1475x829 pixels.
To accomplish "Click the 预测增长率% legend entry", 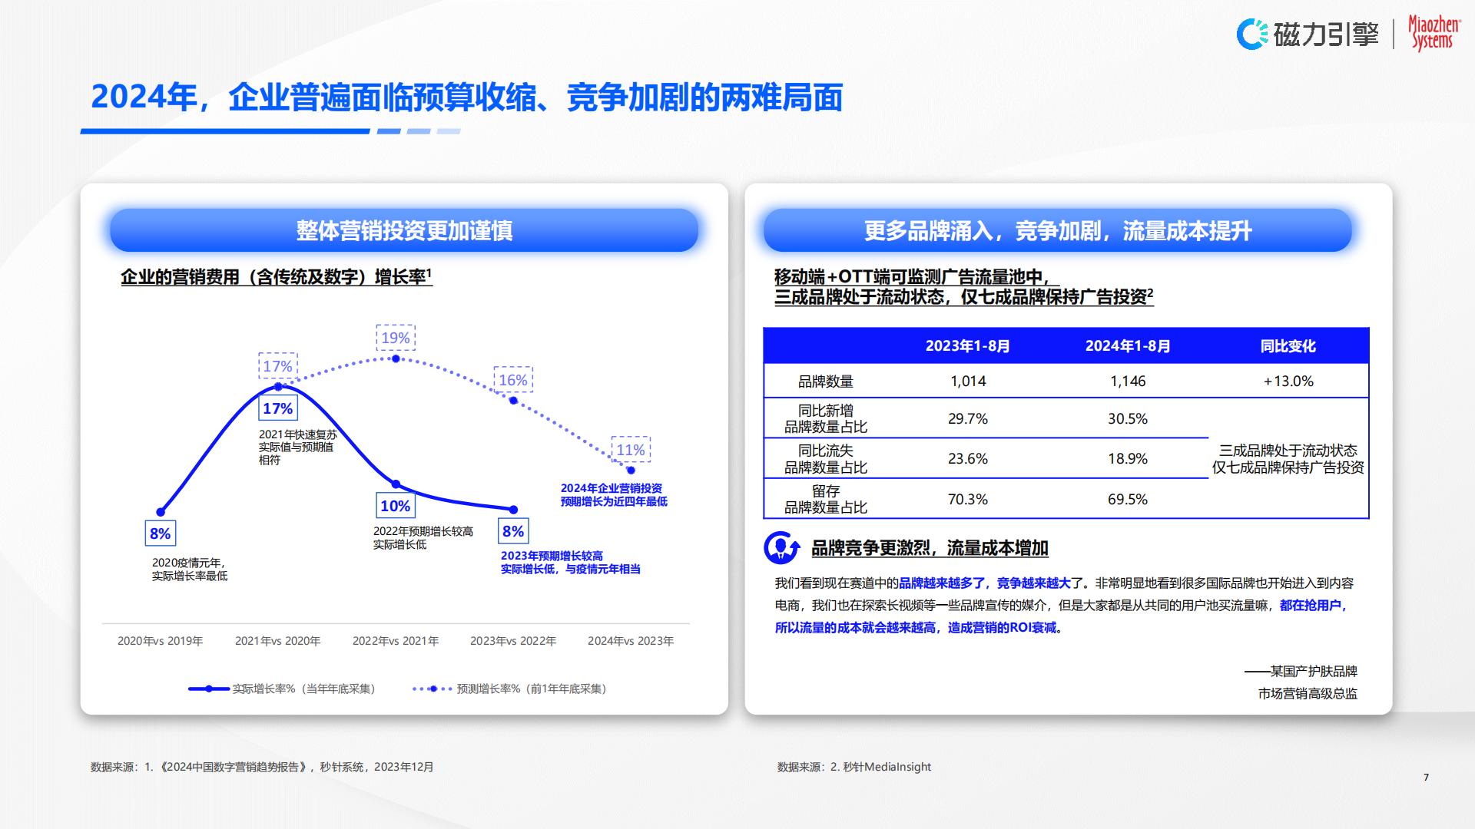I will 509,689.
